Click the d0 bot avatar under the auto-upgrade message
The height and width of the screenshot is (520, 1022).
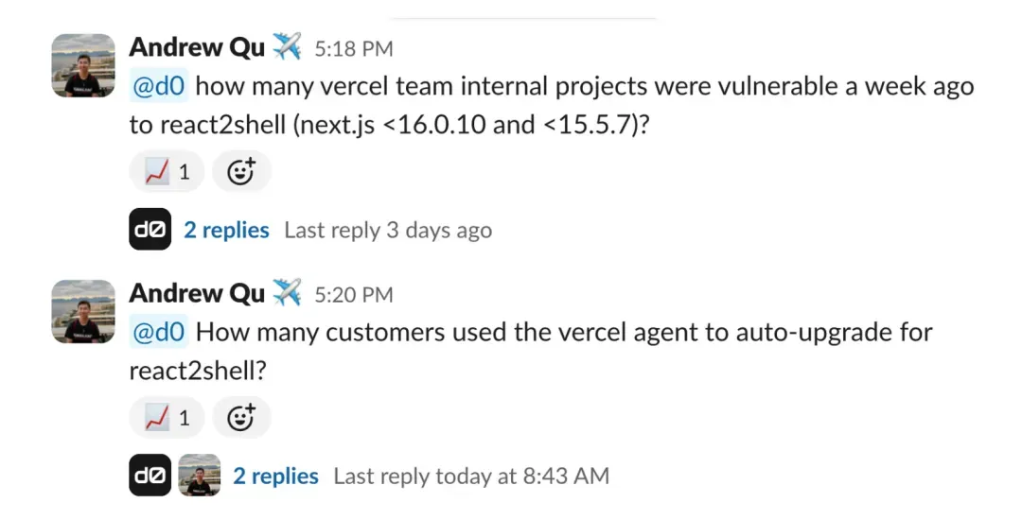pos(150,476)
